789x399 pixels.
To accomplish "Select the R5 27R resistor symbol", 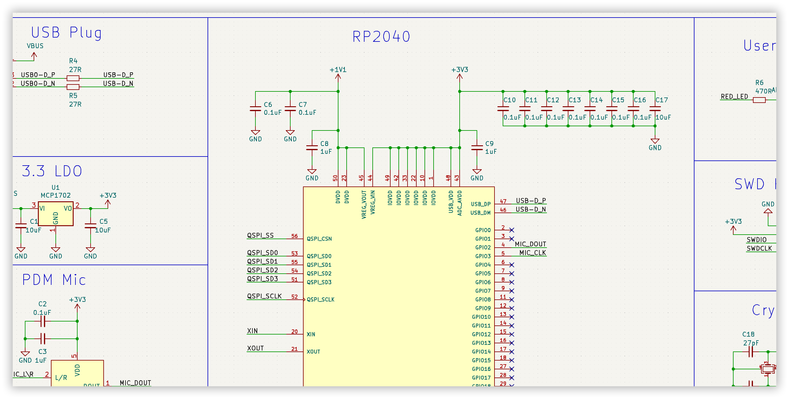I will 73,87.
